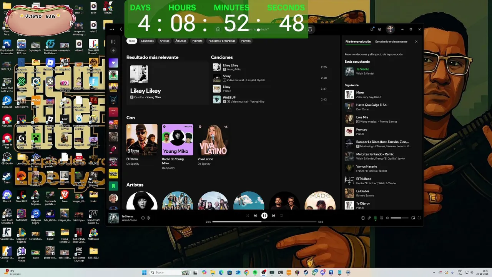492x277 pixels.
Task: Click the now playing album cover
Action: tap(113, 218)
